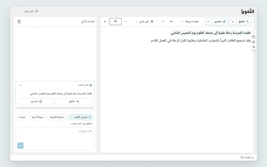Open the نص عادي paragraph style dropdown
This screenshot has height=167, width=267.
(x=144, y=21)
